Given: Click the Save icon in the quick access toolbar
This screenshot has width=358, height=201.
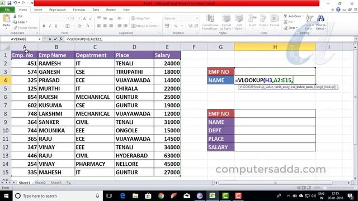Looking at the screenshot, I should click(x=9, y=3).
